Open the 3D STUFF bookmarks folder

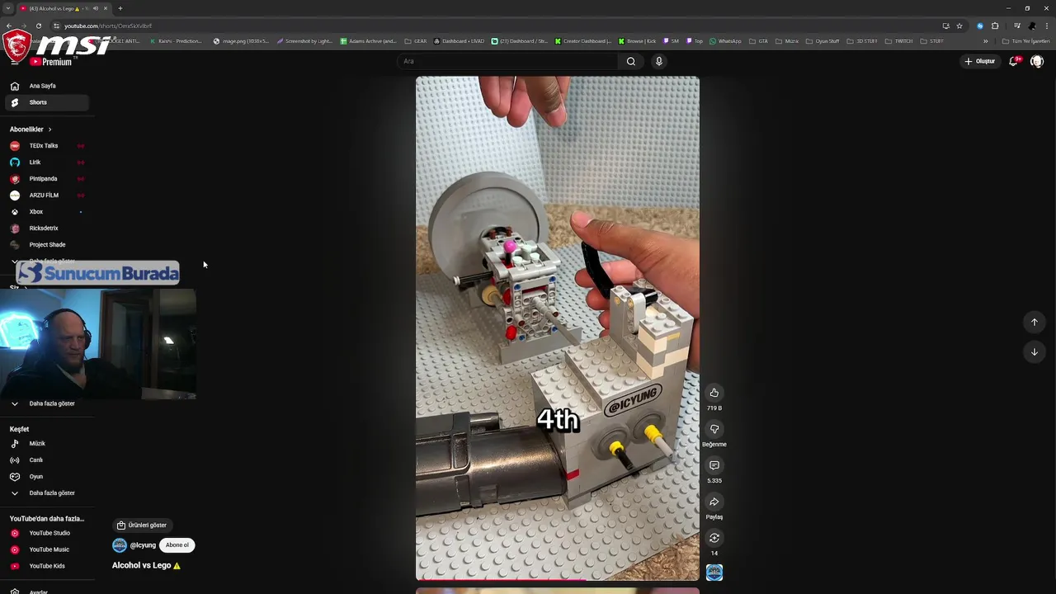tap(862, 41)
